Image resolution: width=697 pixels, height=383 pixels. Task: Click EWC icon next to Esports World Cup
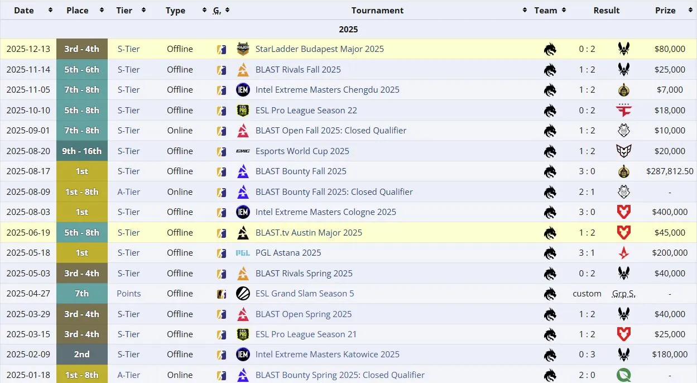[243, 151]
